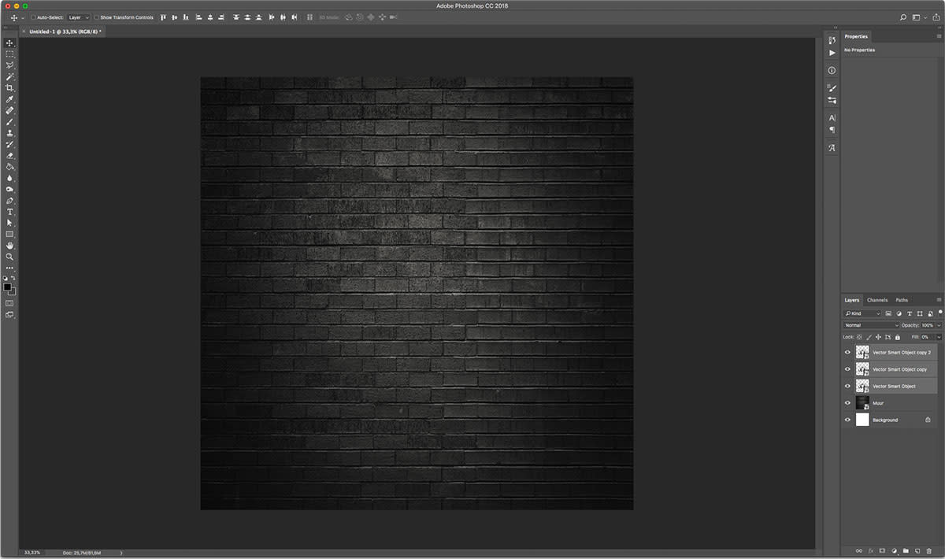Select the Layers tab
Screen dimensions: 945x559
pos(852,300)
